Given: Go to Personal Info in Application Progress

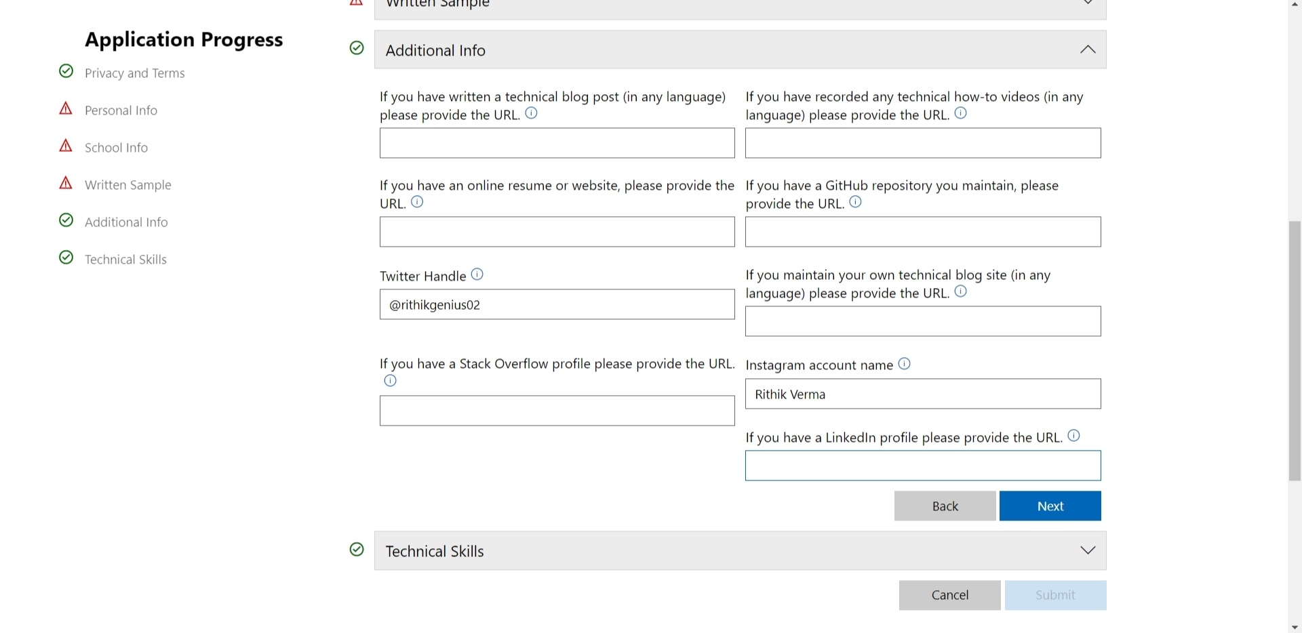Looking at the screenshot, I should tap(121, 110).
